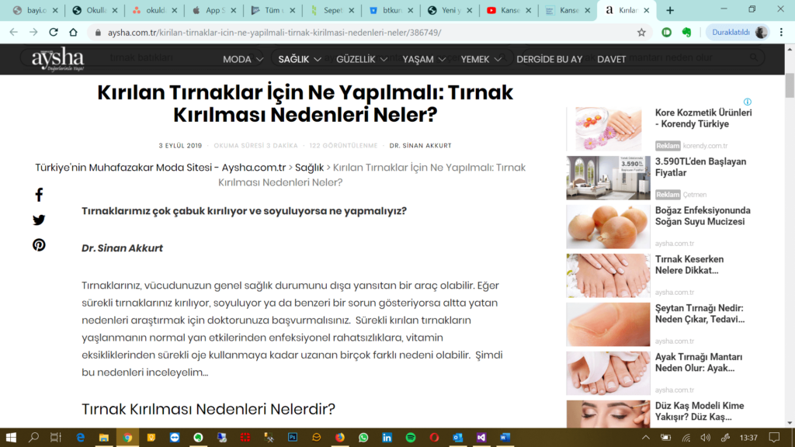The image size is (795, 447).
Task: Click the page vertical scrollbar thumb
Action: tap(790, 85)
